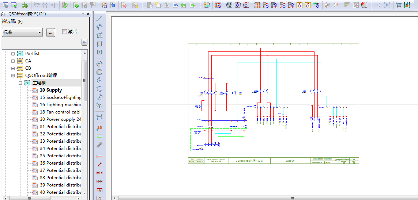The height and width of the screenshot is (200, 418).
Task: Collapse the 主电箱 tree node
Action: 20,83
